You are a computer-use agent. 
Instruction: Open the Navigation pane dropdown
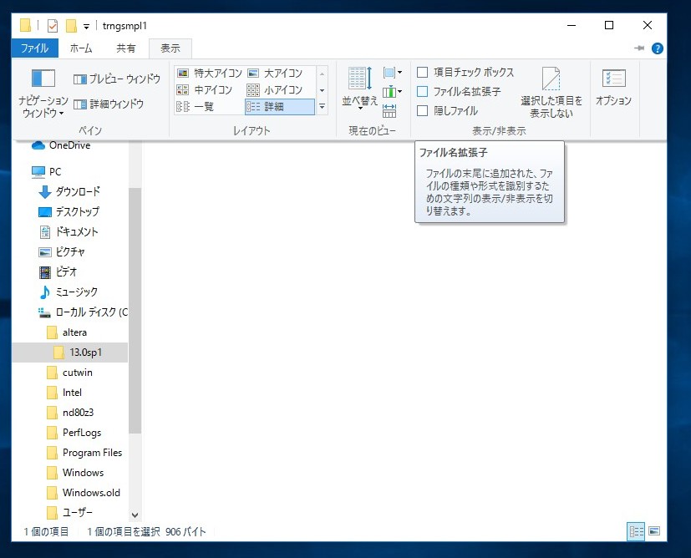coord(43,94)
